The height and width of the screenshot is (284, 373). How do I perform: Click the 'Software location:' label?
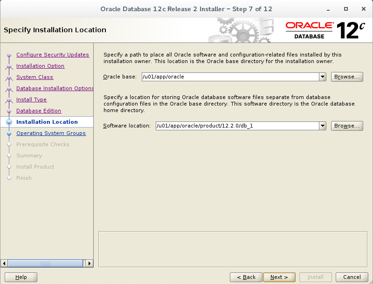(x=127, y=126)
